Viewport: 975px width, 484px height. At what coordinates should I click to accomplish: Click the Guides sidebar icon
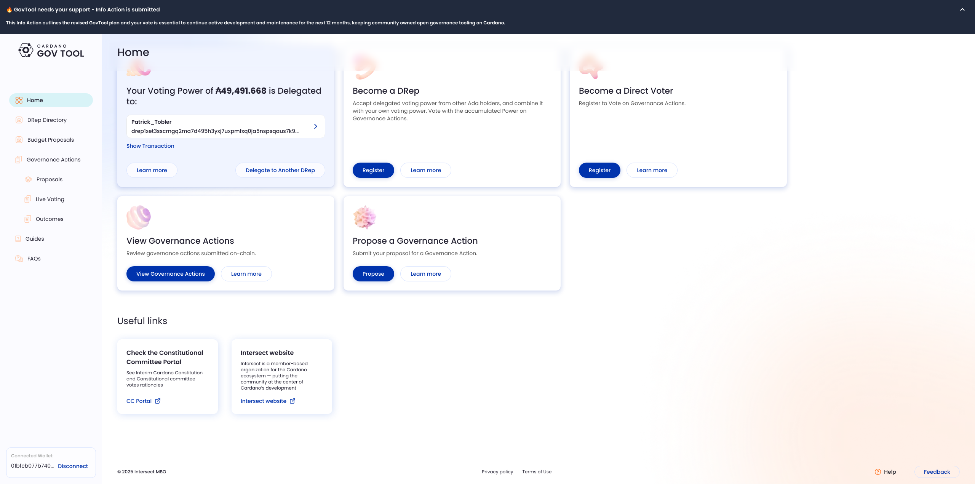coord(18,239)
